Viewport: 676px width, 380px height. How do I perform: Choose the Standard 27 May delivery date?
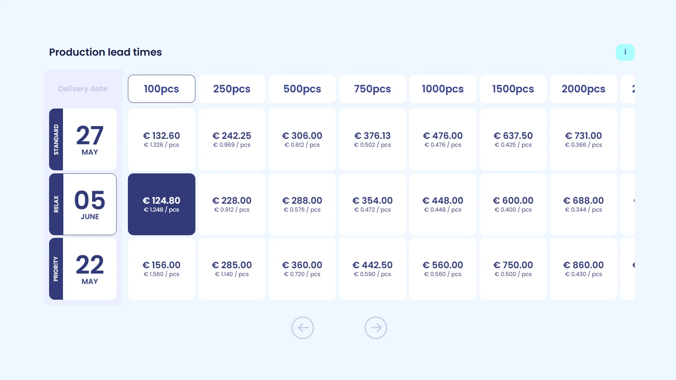tap(83, 139)
